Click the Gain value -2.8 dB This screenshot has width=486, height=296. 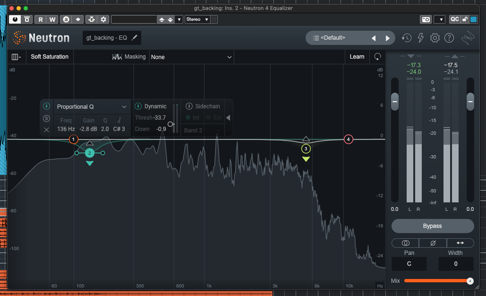[x=88, y=129]
